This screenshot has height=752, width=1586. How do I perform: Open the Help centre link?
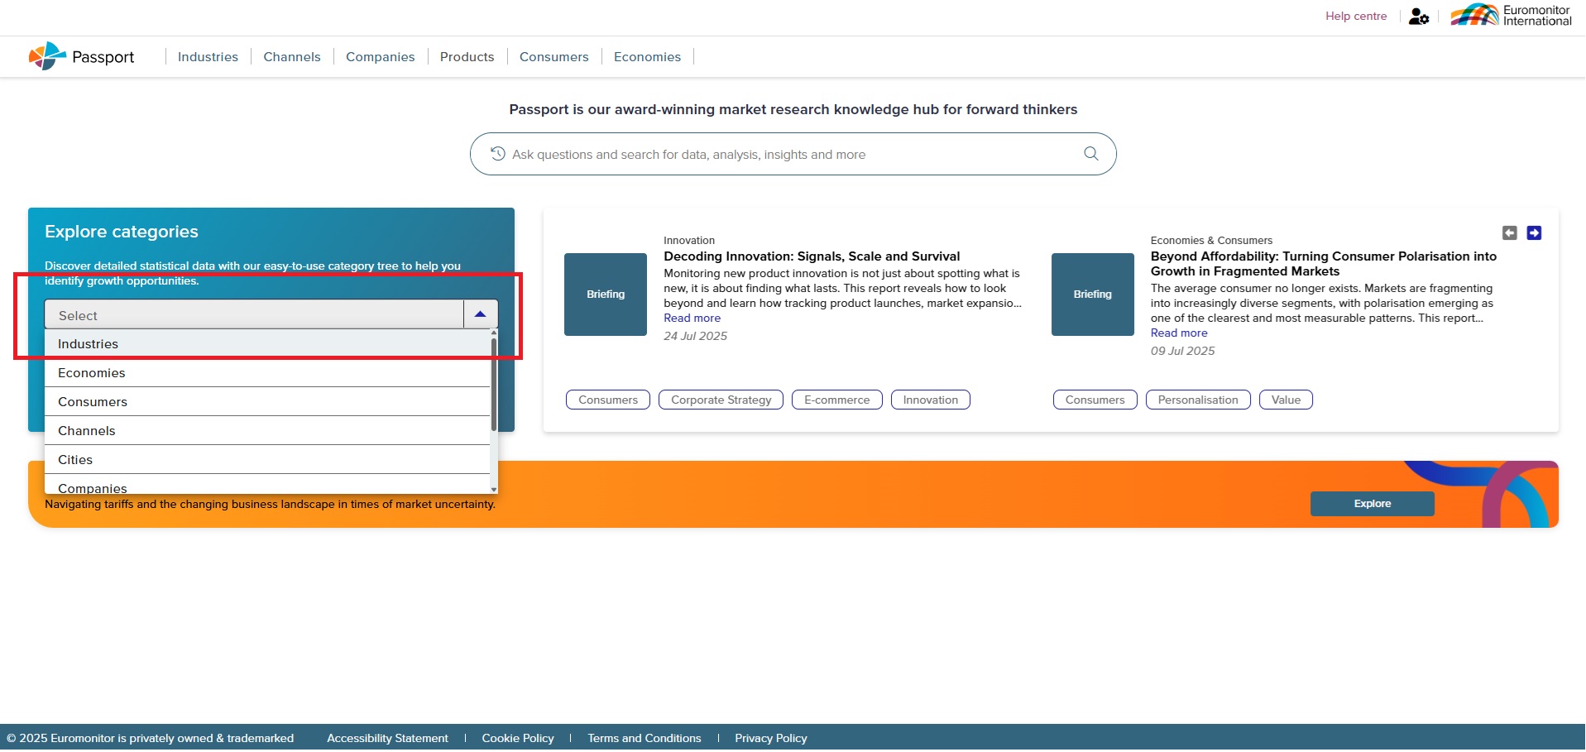click(1355, 17)
